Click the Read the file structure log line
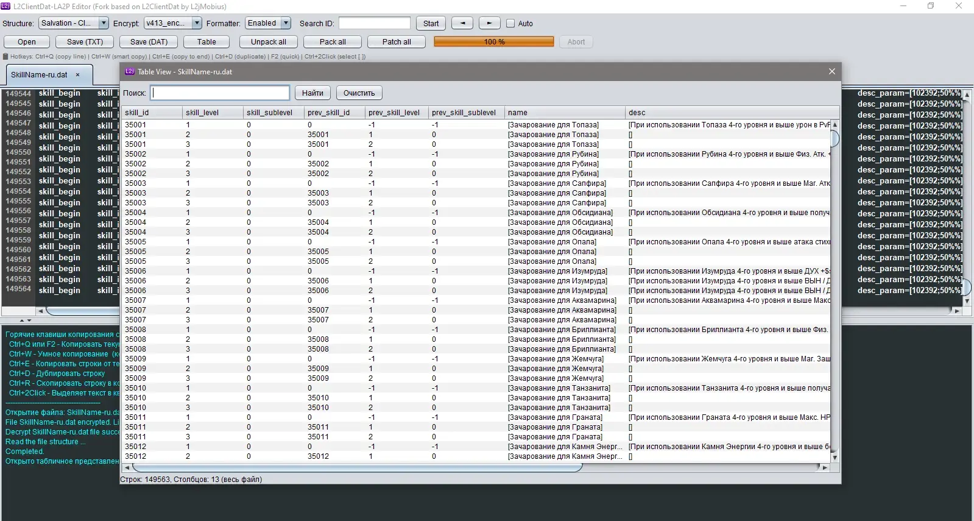Image resolution: width=974 pixels, height=521 pixels. click(x=46, y=442)
